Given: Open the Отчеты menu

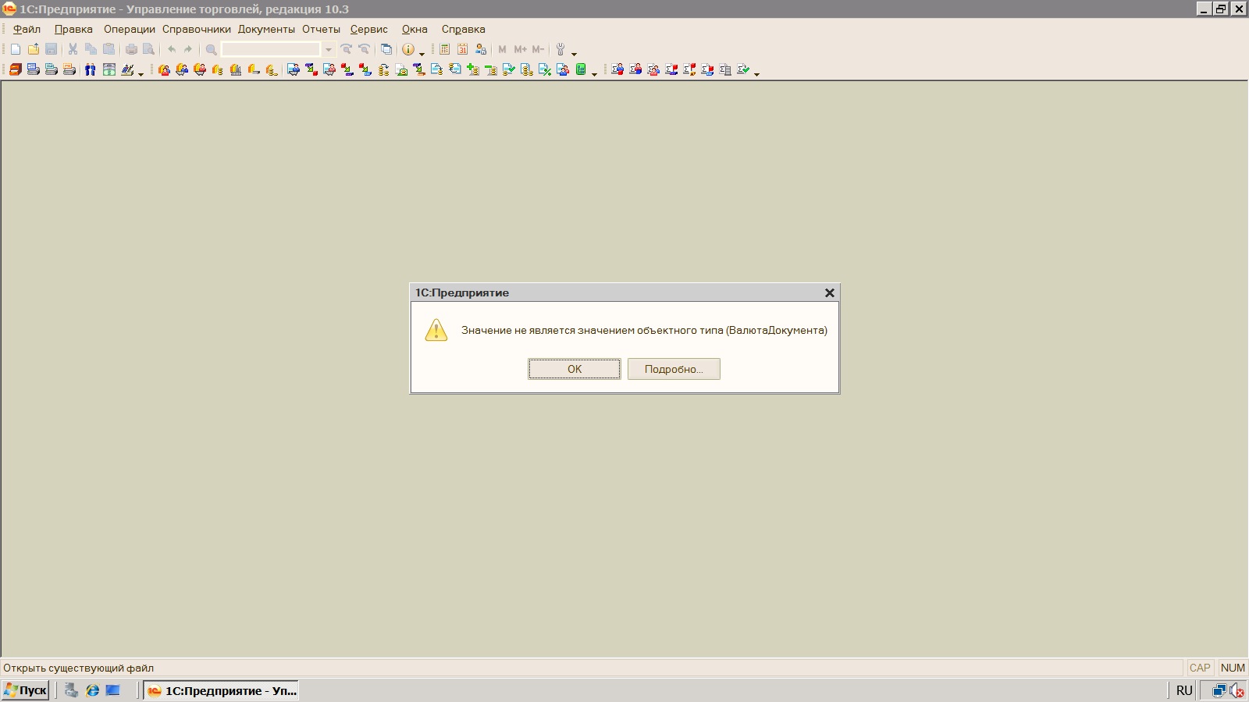Looking at the screenshot, I should point(321,29).
